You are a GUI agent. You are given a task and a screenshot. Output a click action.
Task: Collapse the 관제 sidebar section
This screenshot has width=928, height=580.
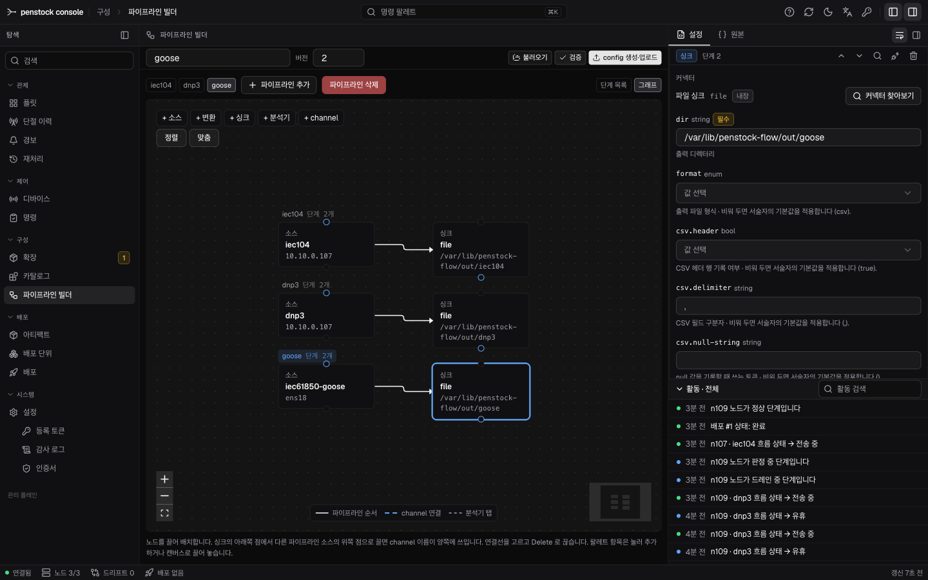pos(18,85)
